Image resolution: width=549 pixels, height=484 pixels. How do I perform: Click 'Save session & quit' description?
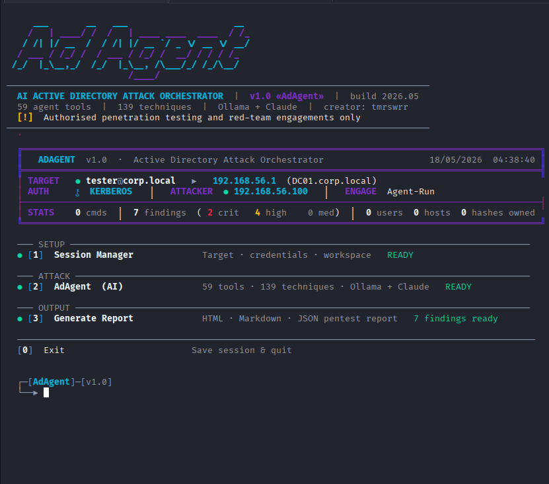point(242,350)
